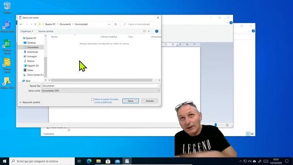293x165 pixels.
Task: Enable 'Salva in questo formato come predefinito' checkbox
Action: [x=92, y=99]
